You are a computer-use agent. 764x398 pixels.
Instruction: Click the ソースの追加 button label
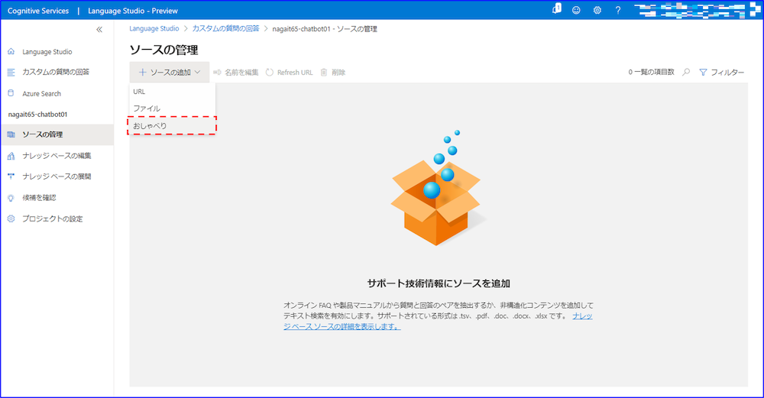tap(170, 72)
